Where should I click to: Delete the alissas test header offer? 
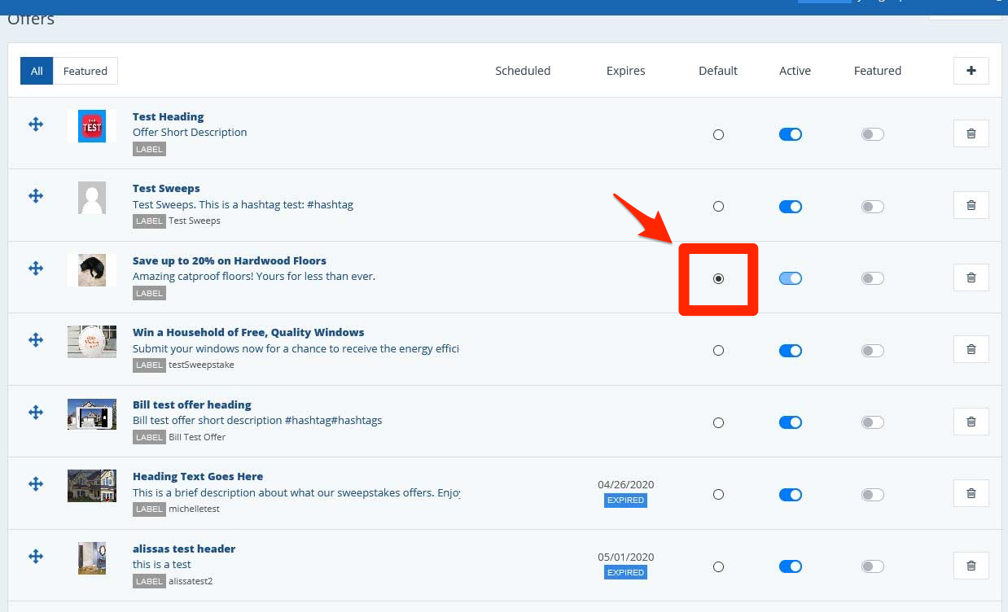[971, 566]
